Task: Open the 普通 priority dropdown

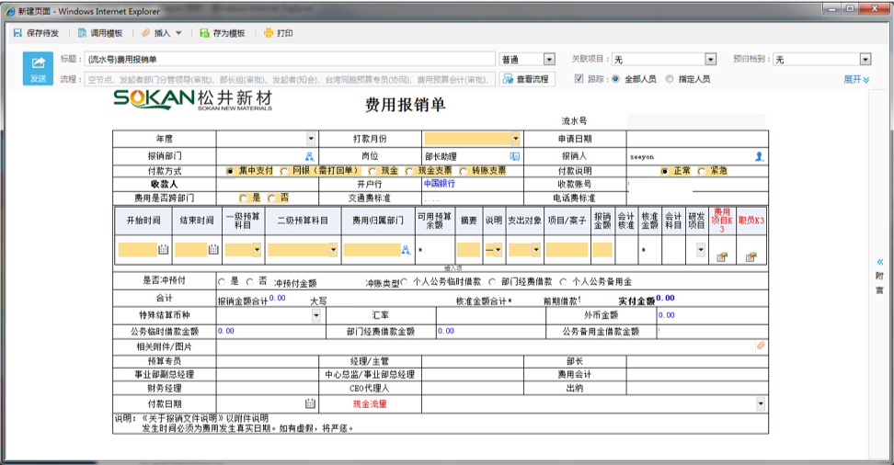Action: pos(549,59)
